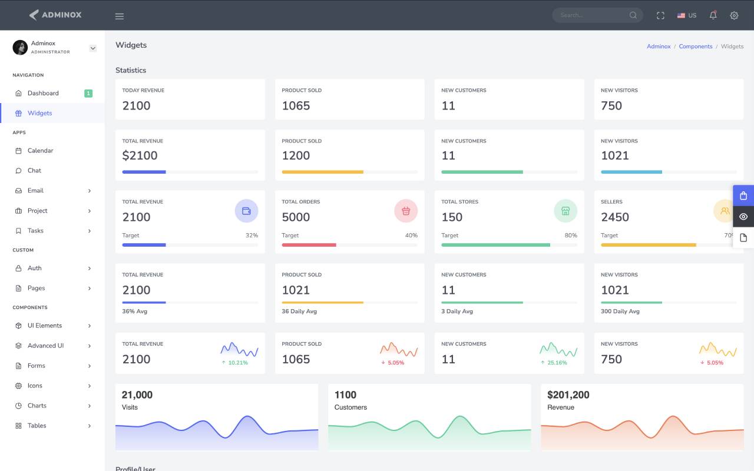The height and width of the screenshot is (471, 754).
Task: Expand the UI Elements submenu chevron
Action: click(x=90, y=326)
